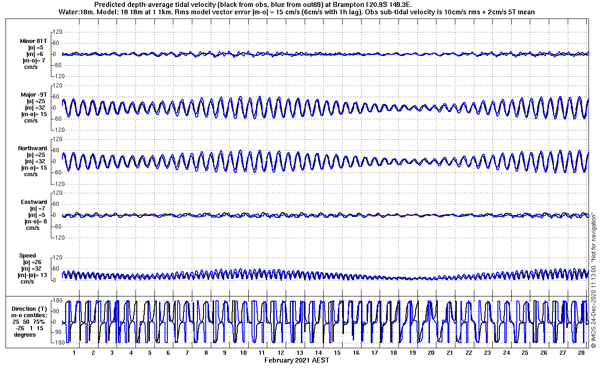This screenshot has height=370, width=601.
Task: Click day '7' on the date axis
Action: click(x=187, y=352)
